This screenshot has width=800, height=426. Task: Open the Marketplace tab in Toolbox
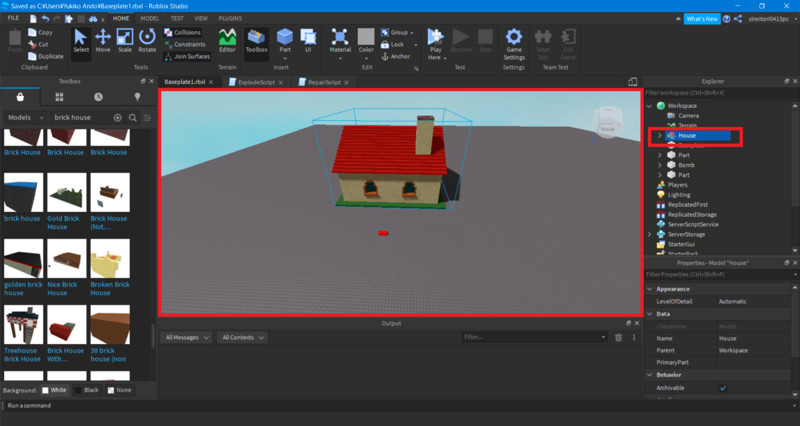pos(20,97)
